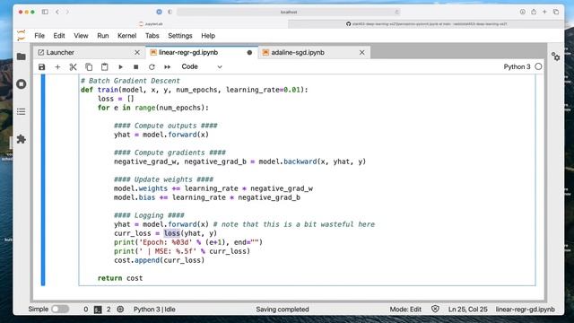
Task: Open the View menu
Action: click(81, 36)
